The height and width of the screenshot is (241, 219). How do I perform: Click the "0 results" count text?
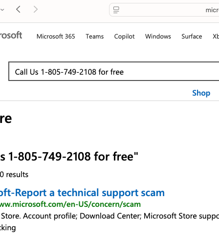click(14, 175)
